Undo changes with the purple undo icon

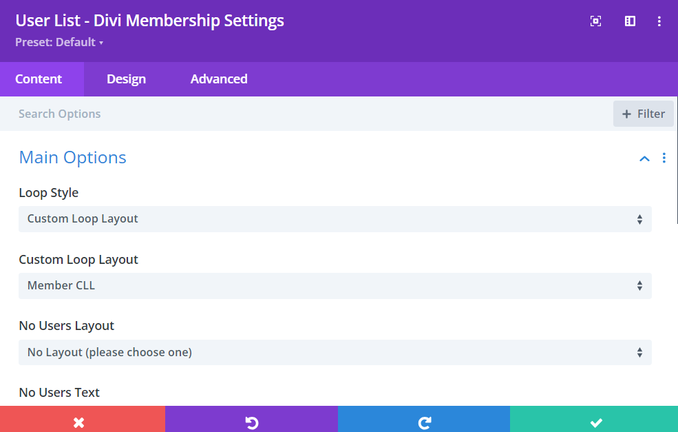(252, 421)
